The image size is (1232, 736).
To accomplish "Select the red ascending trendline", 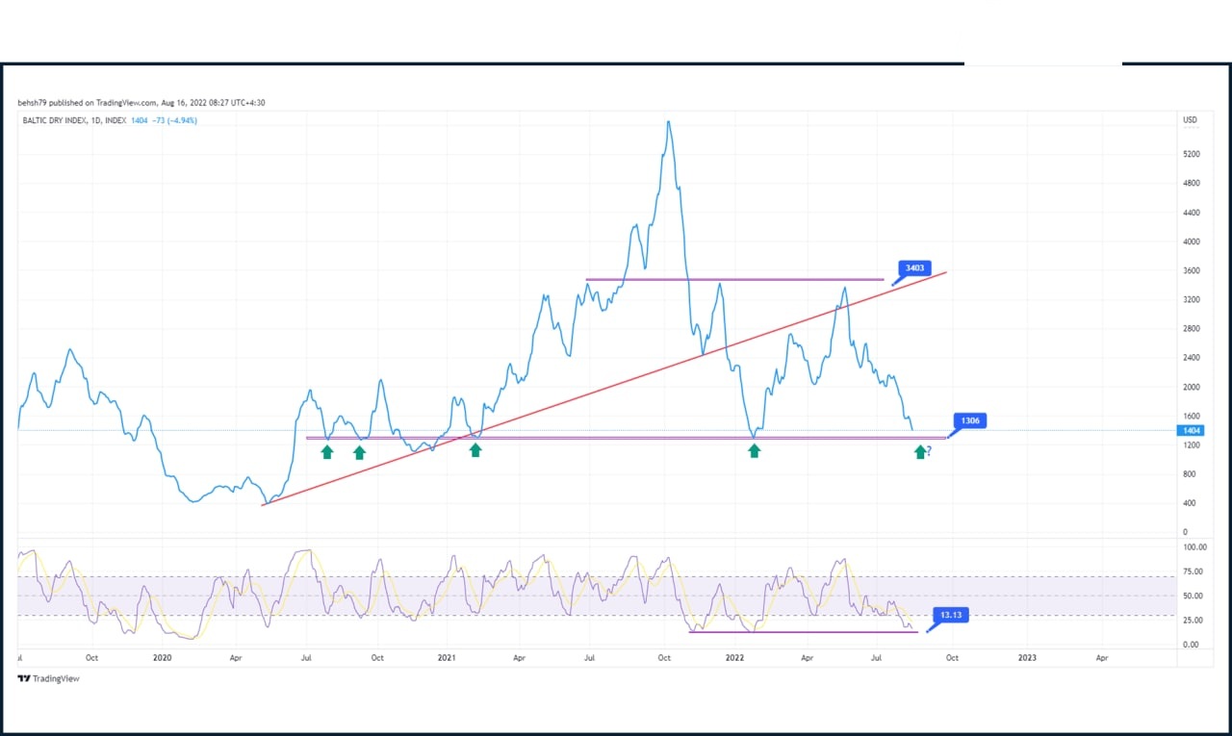I will pos(604,389).
